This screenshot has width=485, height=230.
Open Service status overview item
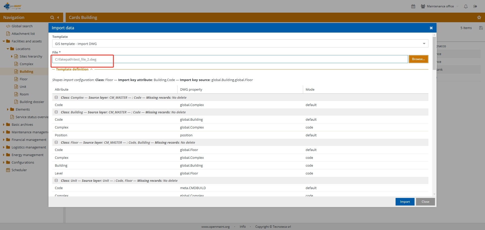pyautogui.click(x=32, y=117)
